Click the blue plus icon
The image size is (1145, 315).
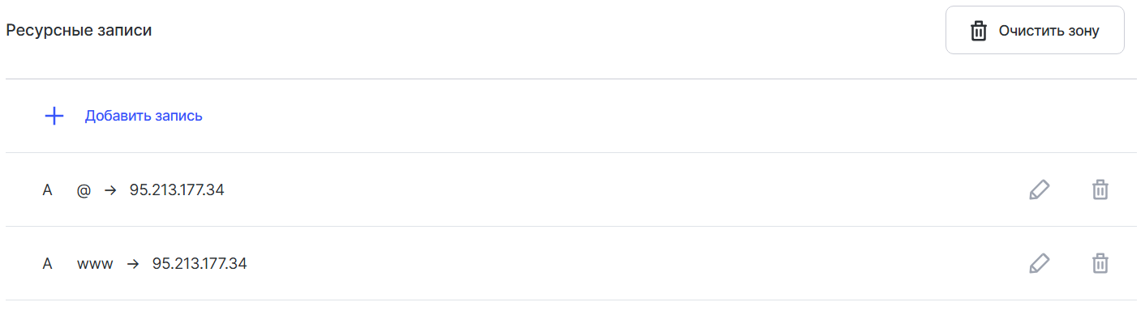click(x=54, y=116)
